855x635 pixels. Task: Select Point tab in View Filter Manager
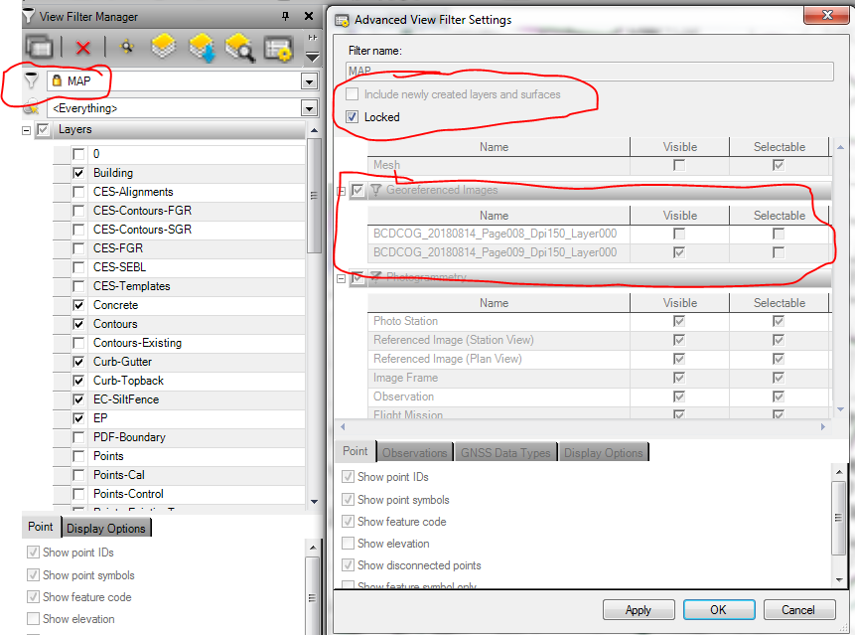(41, 527)
